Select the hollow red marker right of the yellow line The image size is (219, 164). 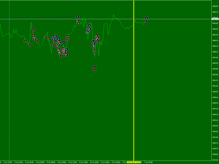145,25
